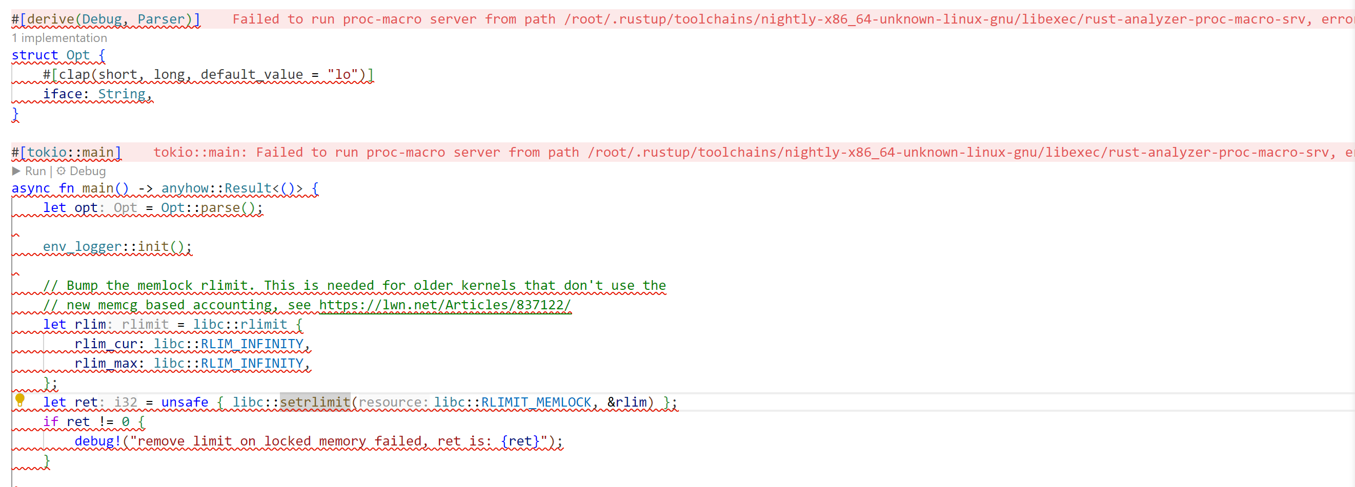Image resolution: width=1355 pixels, height=487 pixels.
Task: Click the Debug CodeLens text above main
Action: click(86, 171)
